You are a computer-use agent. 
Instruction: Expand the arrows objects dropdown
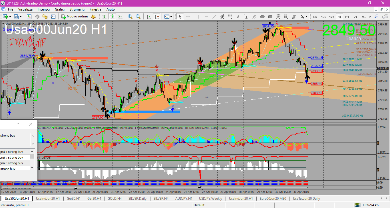click(x=307, y=17)
